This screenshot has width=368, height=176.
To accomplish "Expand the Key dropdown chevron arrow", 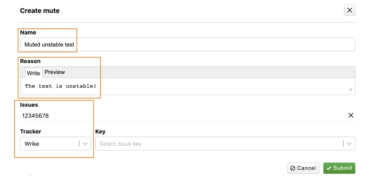I will [x=349, y=144].
